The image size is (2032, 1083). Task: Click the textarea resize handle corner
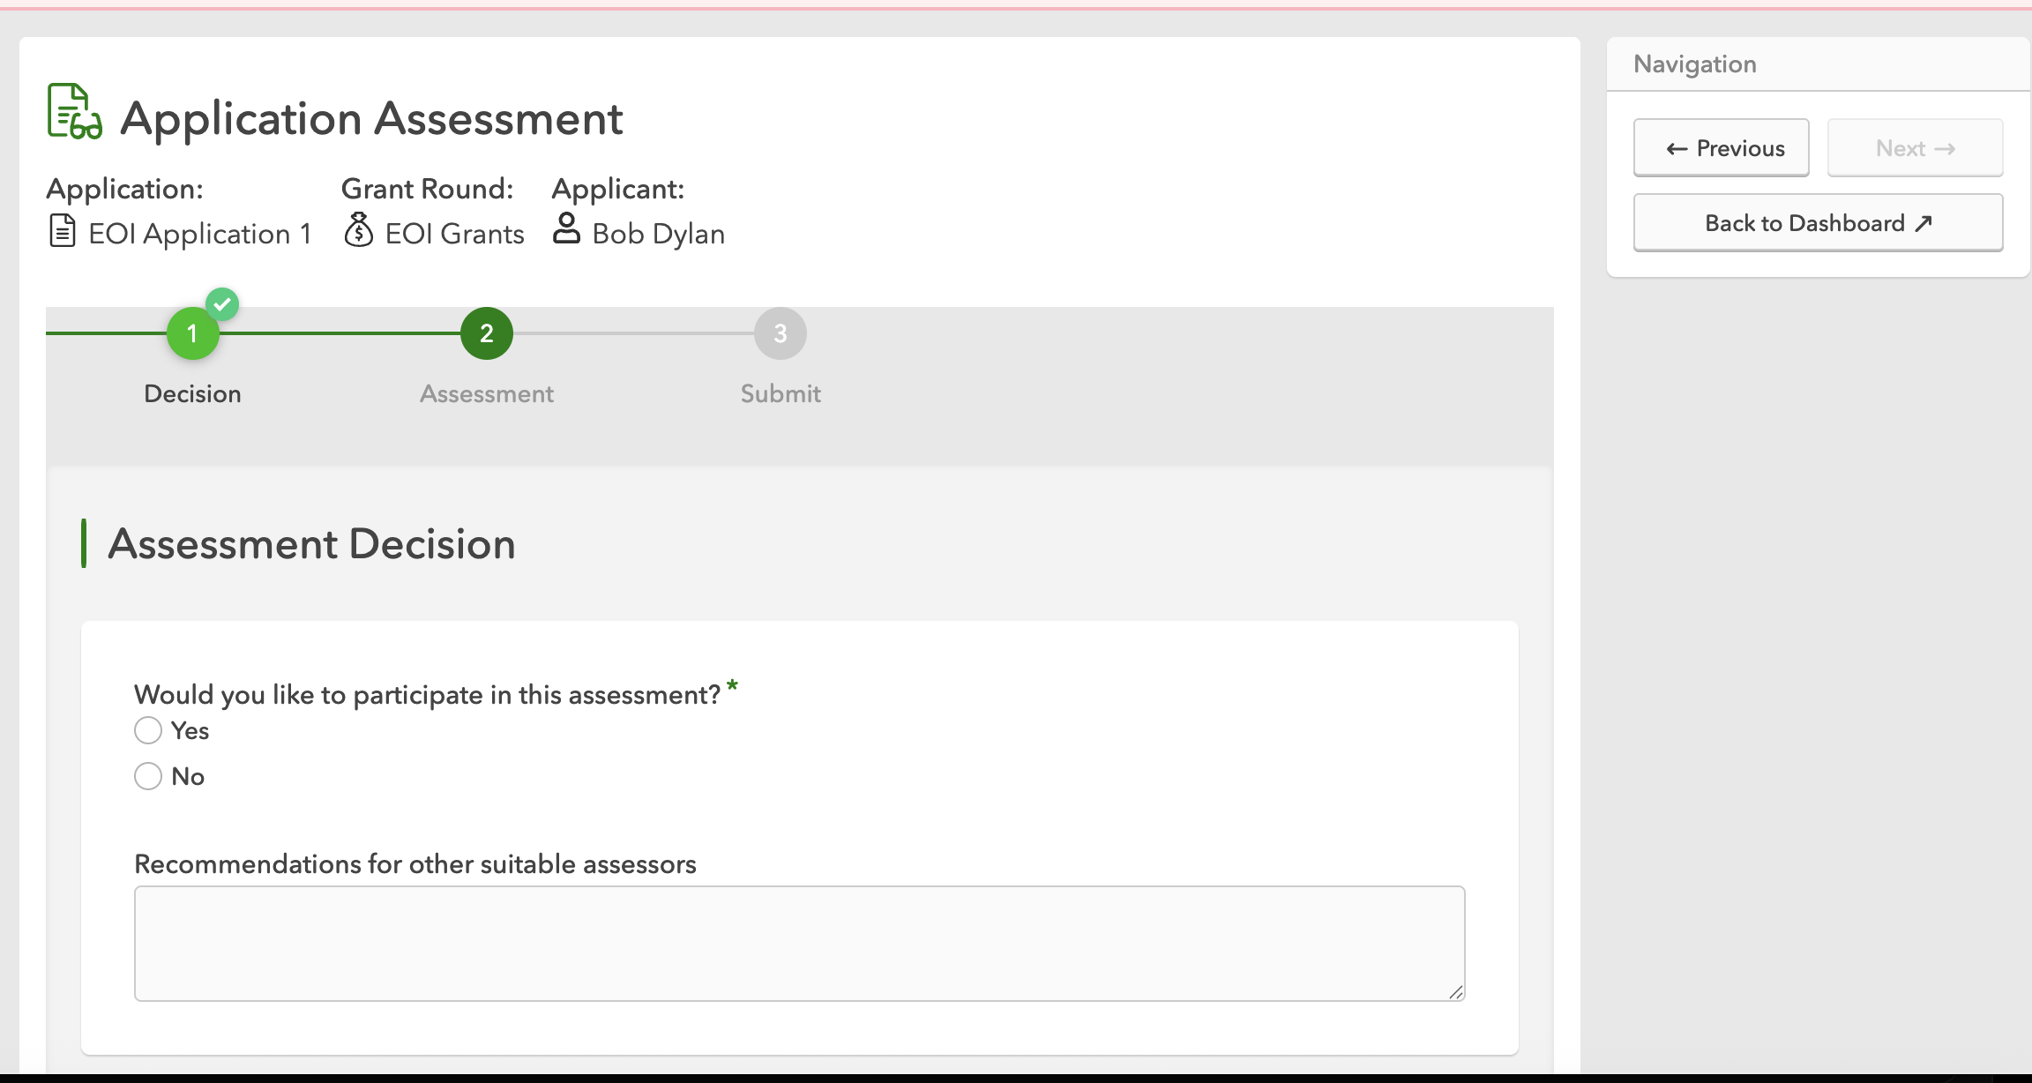click(x=1455, y=992)
